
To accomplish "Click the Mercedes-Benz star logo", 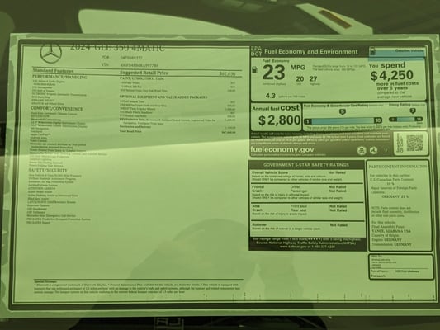I will [x=51, y=54].
